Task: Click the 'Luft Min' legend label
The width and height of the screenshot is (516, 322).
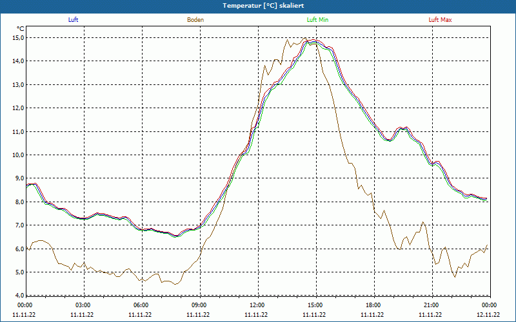Action: tap(317, 20)
